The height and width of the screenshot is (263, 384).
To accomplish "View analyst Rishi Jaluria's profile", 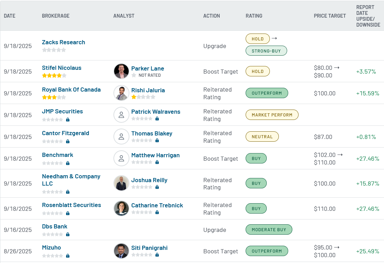I will coord(148,90).
